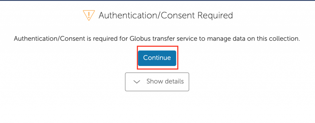
Task: Click the word Continue on the blue button
Action: (x=157, y=58)
